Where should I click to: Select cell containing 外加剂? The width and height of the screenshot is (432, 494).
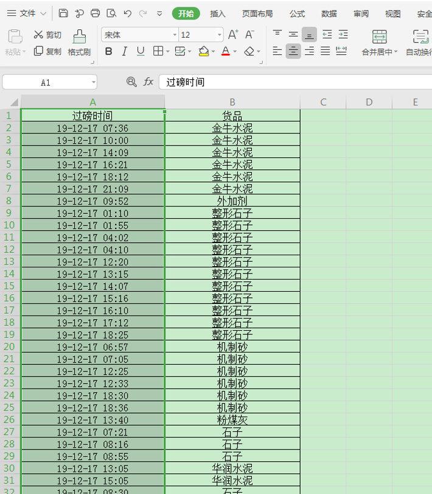232,200
